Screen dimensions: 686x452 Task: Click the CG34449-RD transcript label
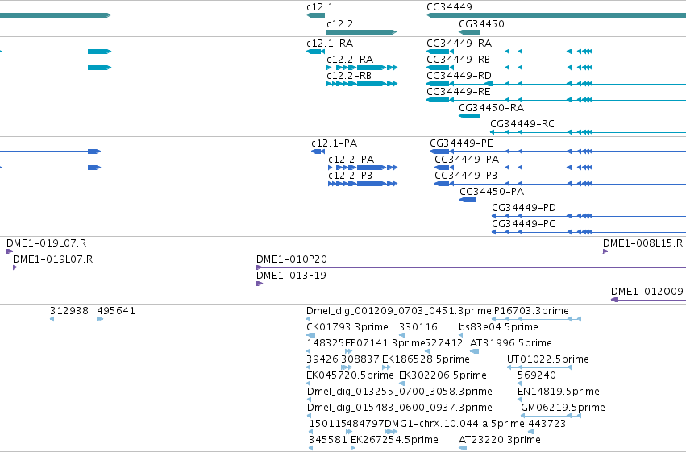459,76
